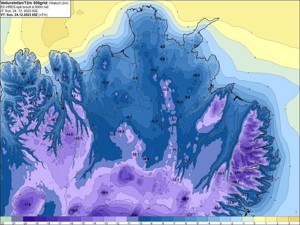The height and width of the screenshot is (225, 300).
Task: Click the light blue swatch above legend label -2
Action: tap(236, 219)
